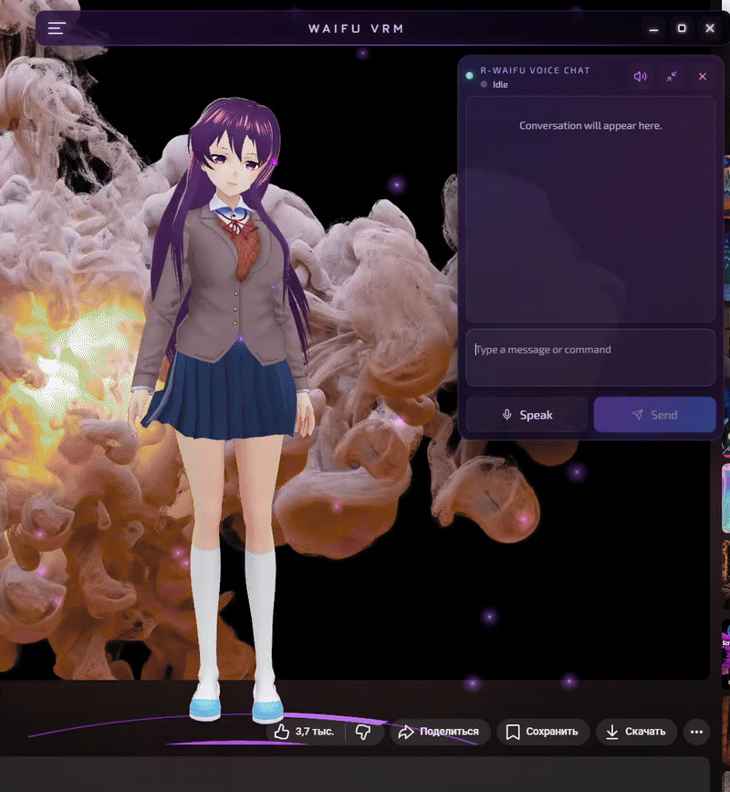Mute the voice chat speaker icon
Screen dimensions: 730x792
[641, 77]
